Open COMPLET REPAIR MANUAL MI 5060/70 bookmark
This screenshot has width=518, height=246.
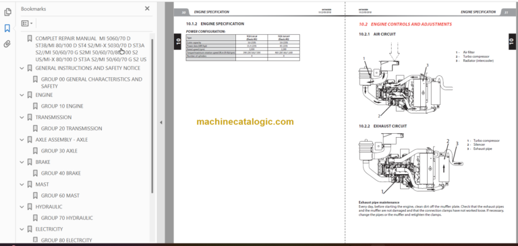point(91,49)
